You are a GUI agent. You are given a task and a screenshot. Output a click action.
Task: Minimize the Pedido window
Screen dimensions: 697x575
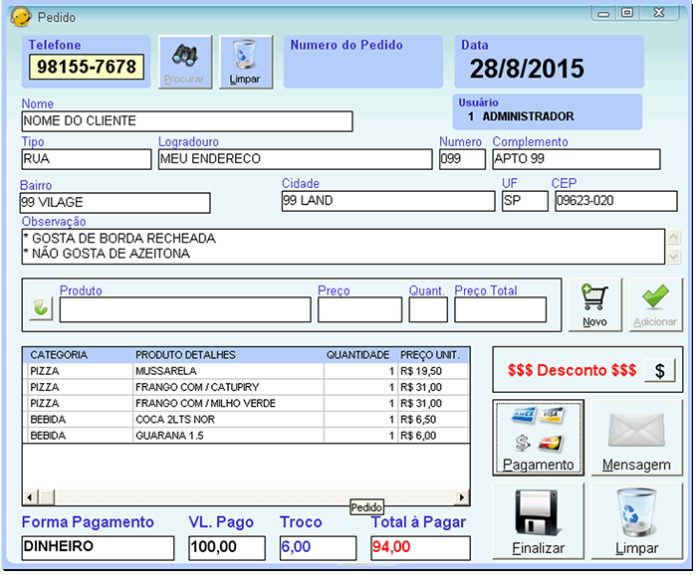[603, 14]
